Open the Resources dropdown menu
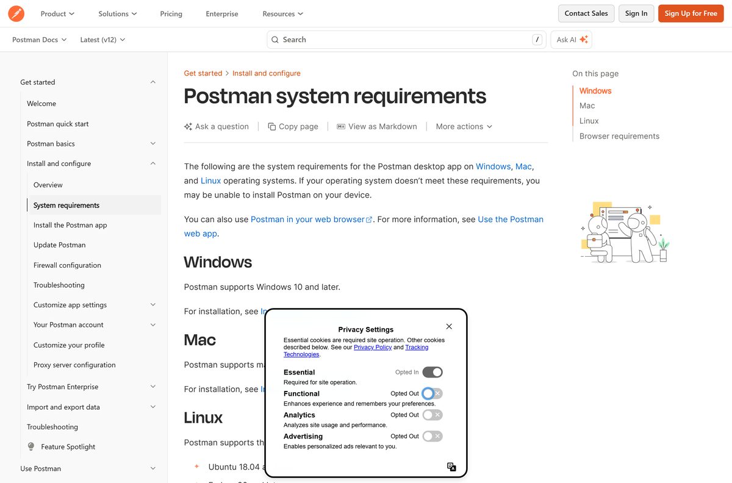 pos(283,13)
